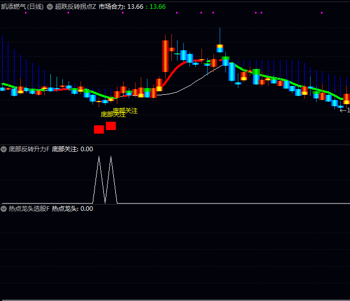Click the green 13.66 market value
The height and width of the screenshot is (301, 350).
click(x=157, y=7)
